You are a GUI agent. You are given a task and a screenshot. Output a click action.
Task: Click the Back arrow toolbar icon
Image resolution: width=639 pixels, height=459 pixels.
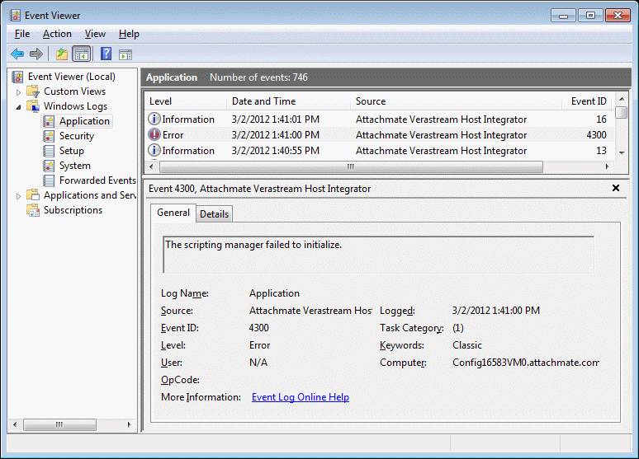click(x=17, y=54)
